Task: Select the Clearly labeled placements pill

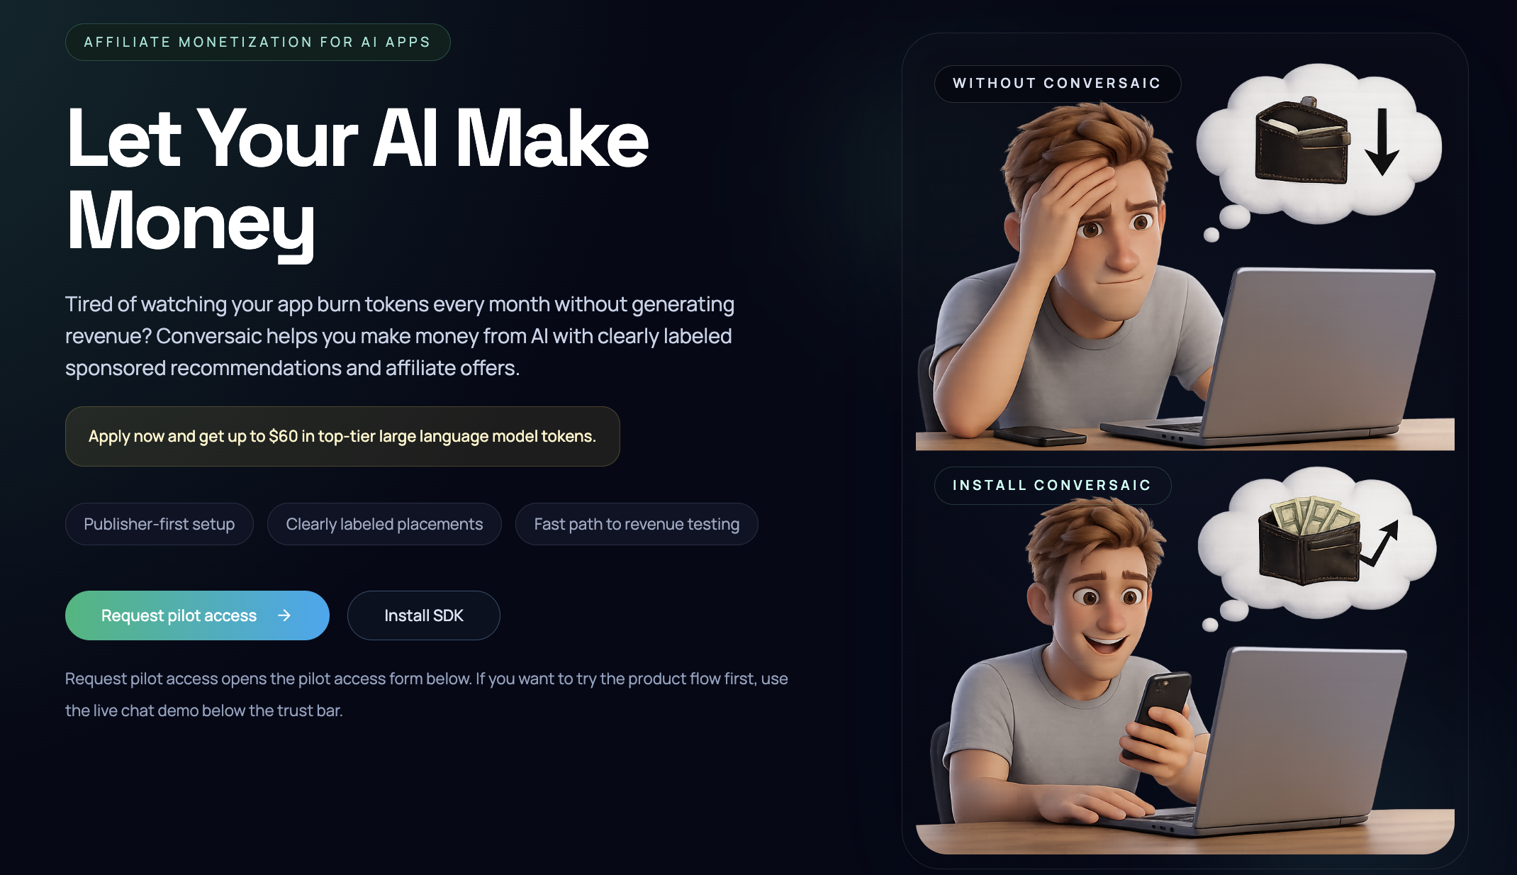Action: coord(384,524)
